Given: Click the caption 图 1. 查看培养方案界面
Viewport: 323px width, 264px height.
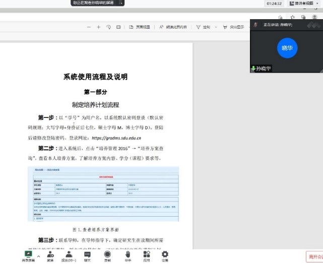Looking at the screenshot, I should point(96,230).
